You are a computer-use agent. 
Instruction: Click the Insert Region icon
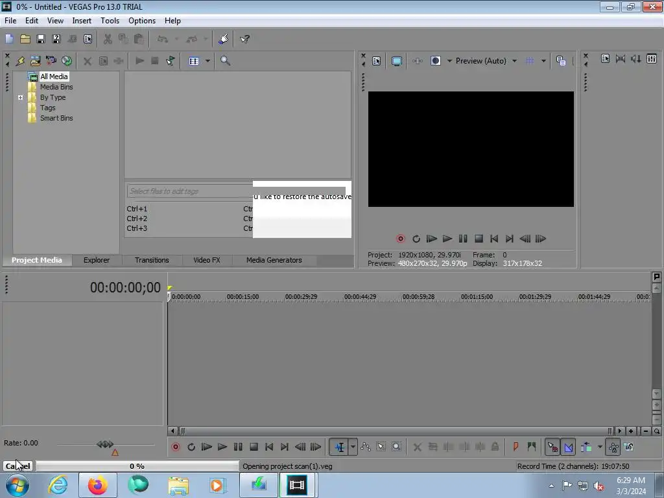532,447
